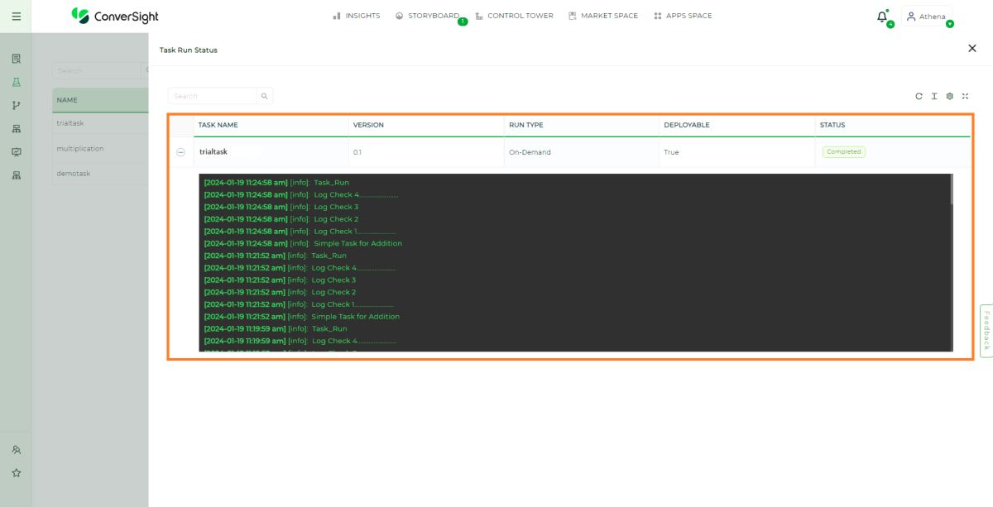Click the first sidebar document icon

pyautogui.click(x=16, y=59)
